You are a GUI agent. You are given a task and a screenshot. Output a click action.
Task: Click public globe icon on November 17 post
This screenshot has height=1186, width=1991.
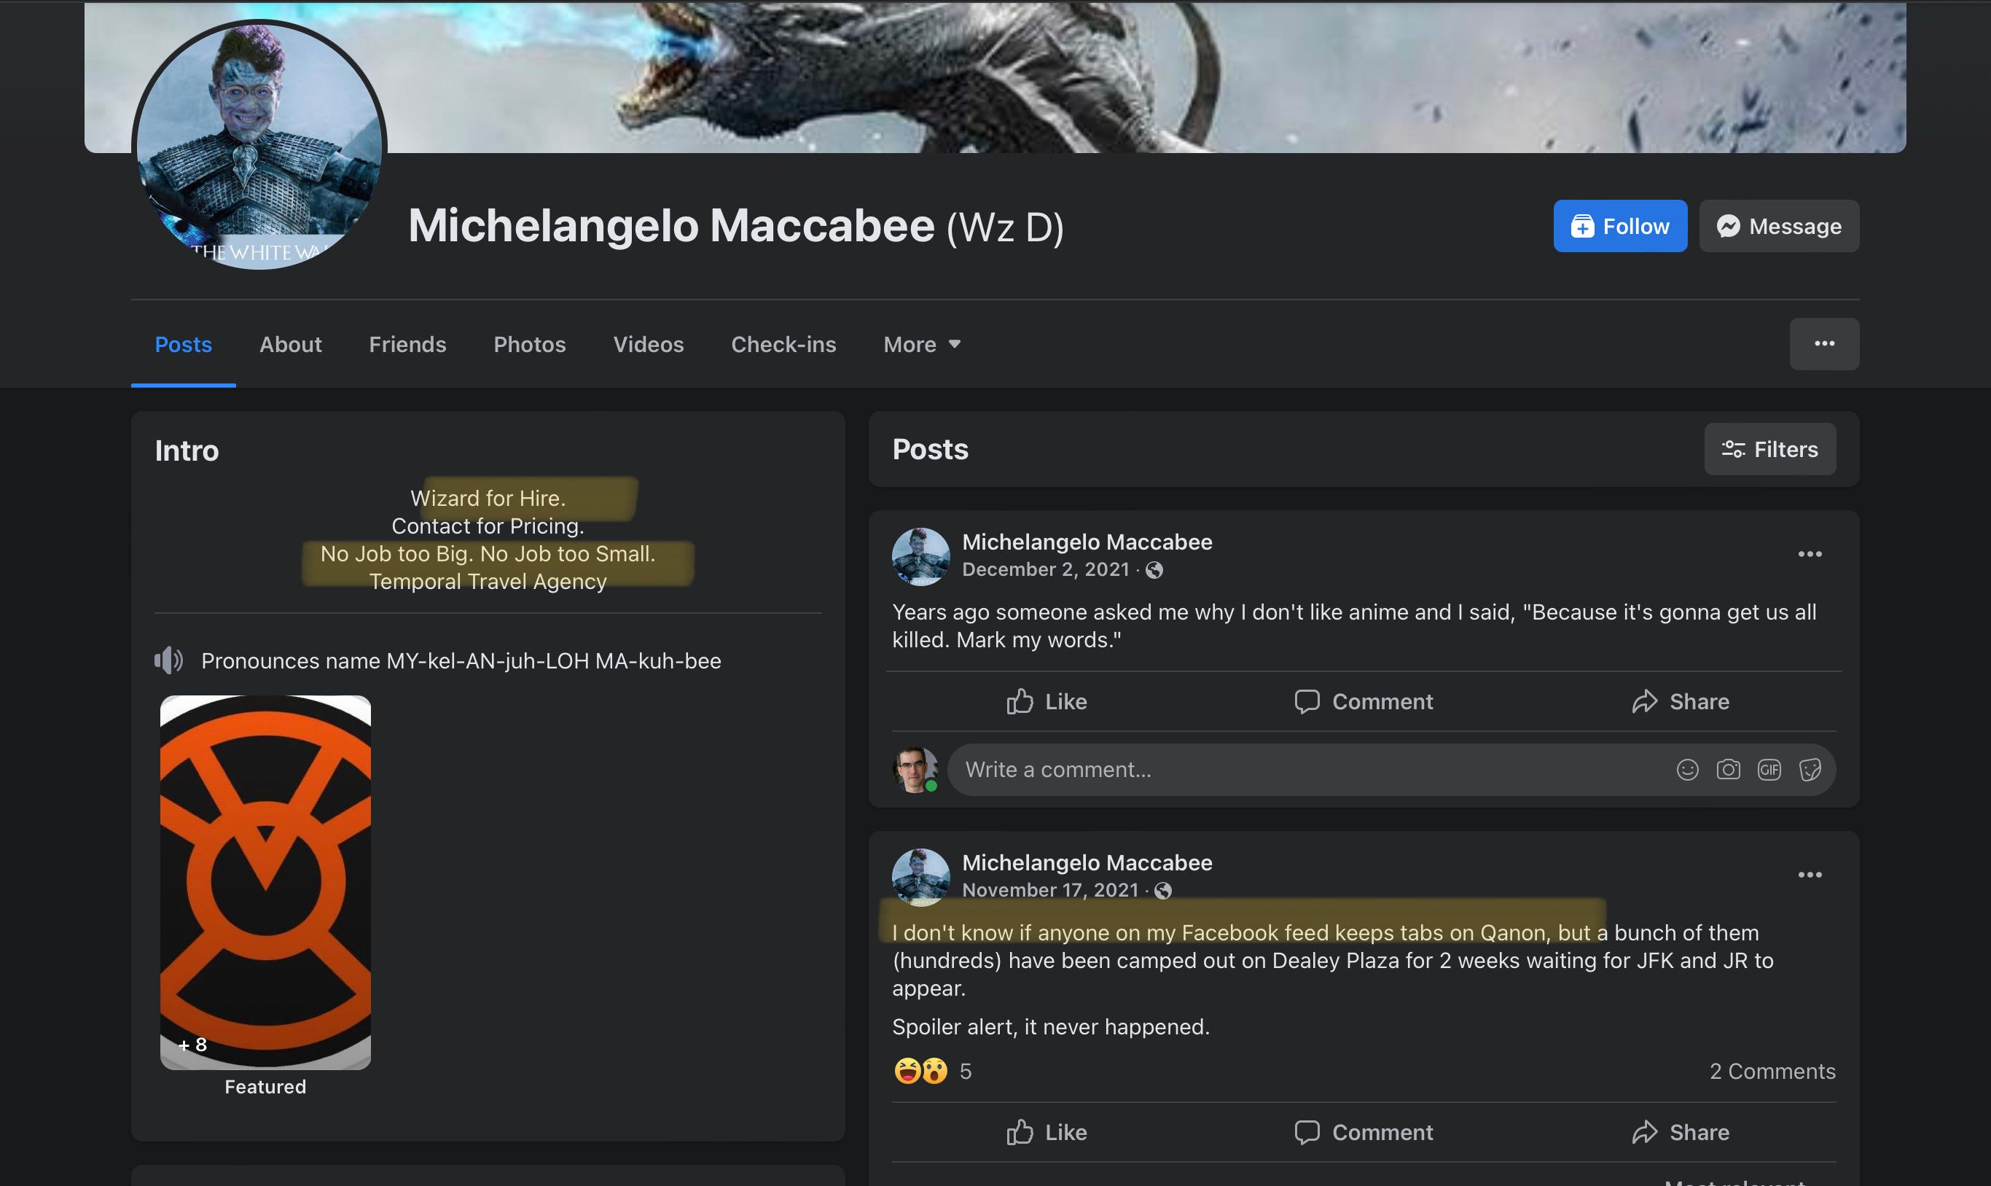(1163, 890)
